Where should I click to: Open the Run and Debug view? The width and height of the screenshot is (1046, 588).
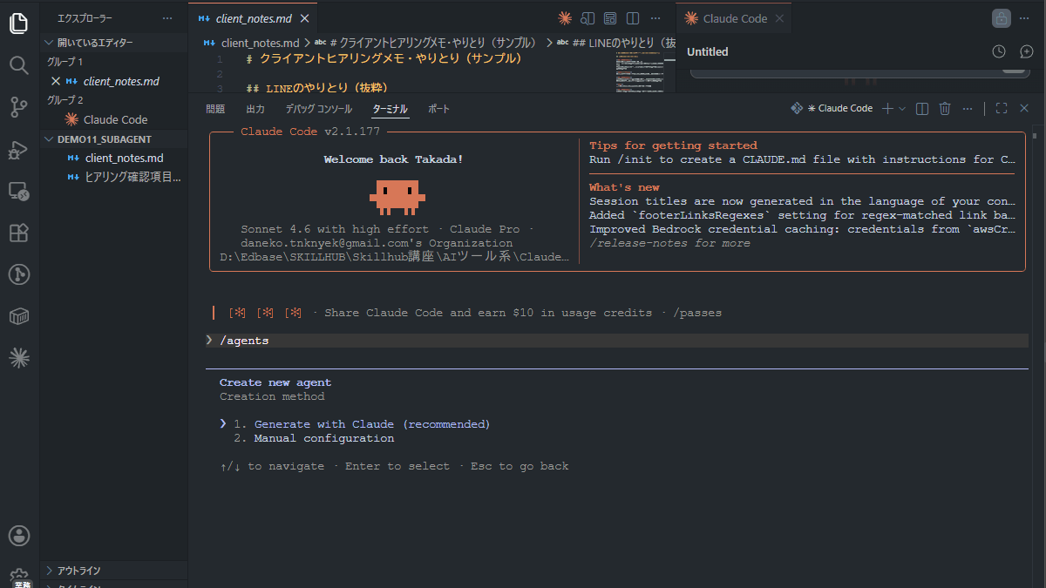pyautogui.click(x=18, y=150)
